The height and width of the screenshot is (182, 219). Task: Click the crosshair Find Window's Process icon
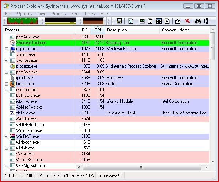(207, 21)
